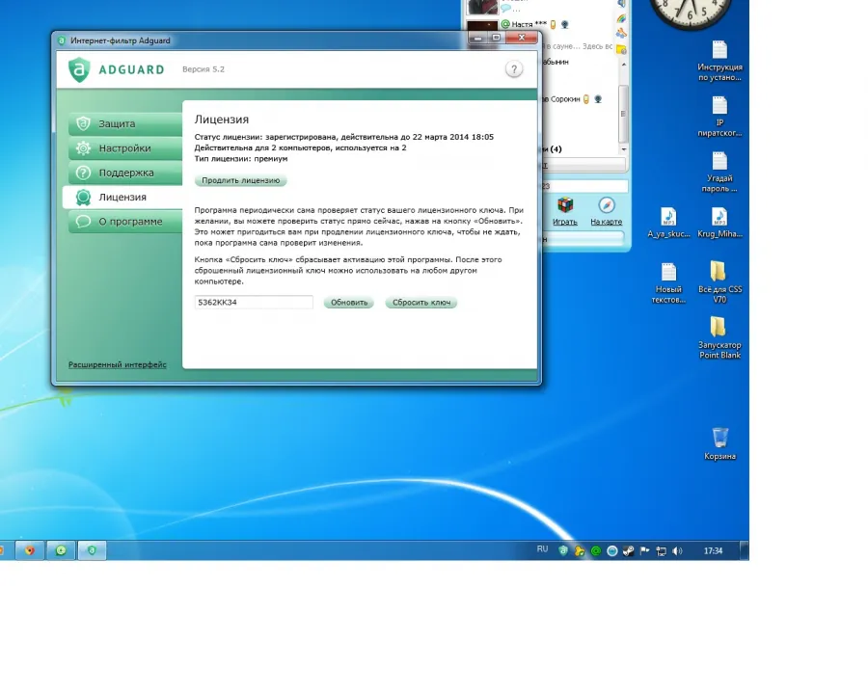Click the Adguard shield tray icon

pyautogui.click(x=563, y=550)
